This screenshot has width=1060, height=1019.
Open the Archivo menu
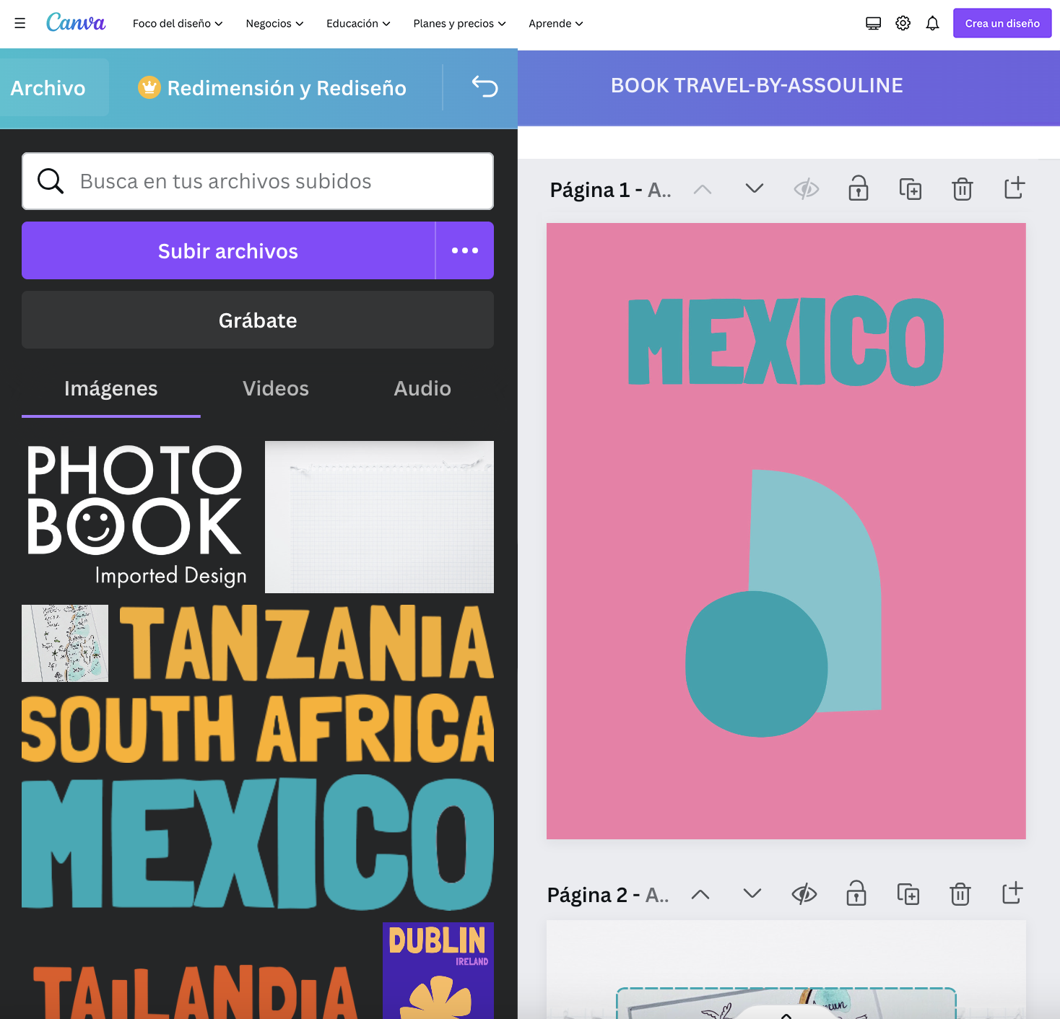click(48, 88)
